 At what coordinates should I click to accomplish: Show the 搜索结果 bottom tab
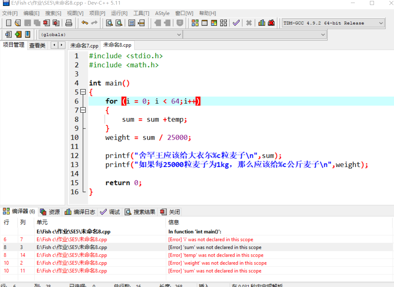pos(140,212)
